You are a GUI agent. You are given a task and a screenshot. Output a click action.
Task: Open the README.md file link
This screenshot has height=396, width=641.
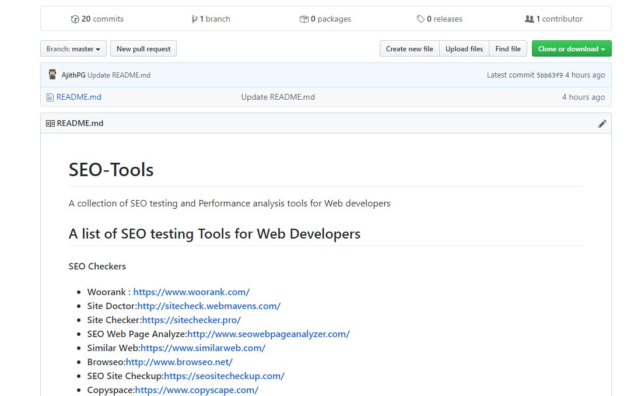click(79, 97)
